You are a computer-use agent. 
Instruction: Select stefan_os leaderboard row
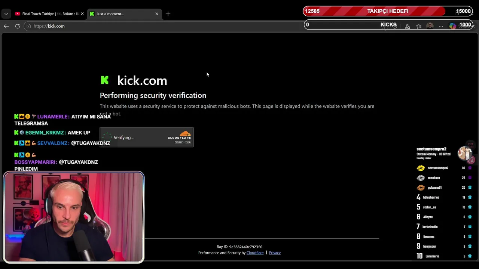[x=444, y=207]
